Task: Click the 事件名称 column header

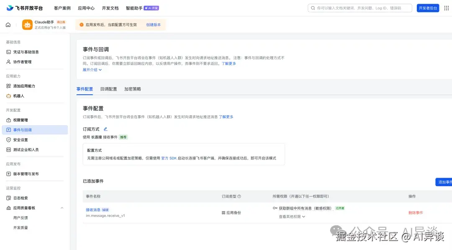Action: tap(93, 196)
